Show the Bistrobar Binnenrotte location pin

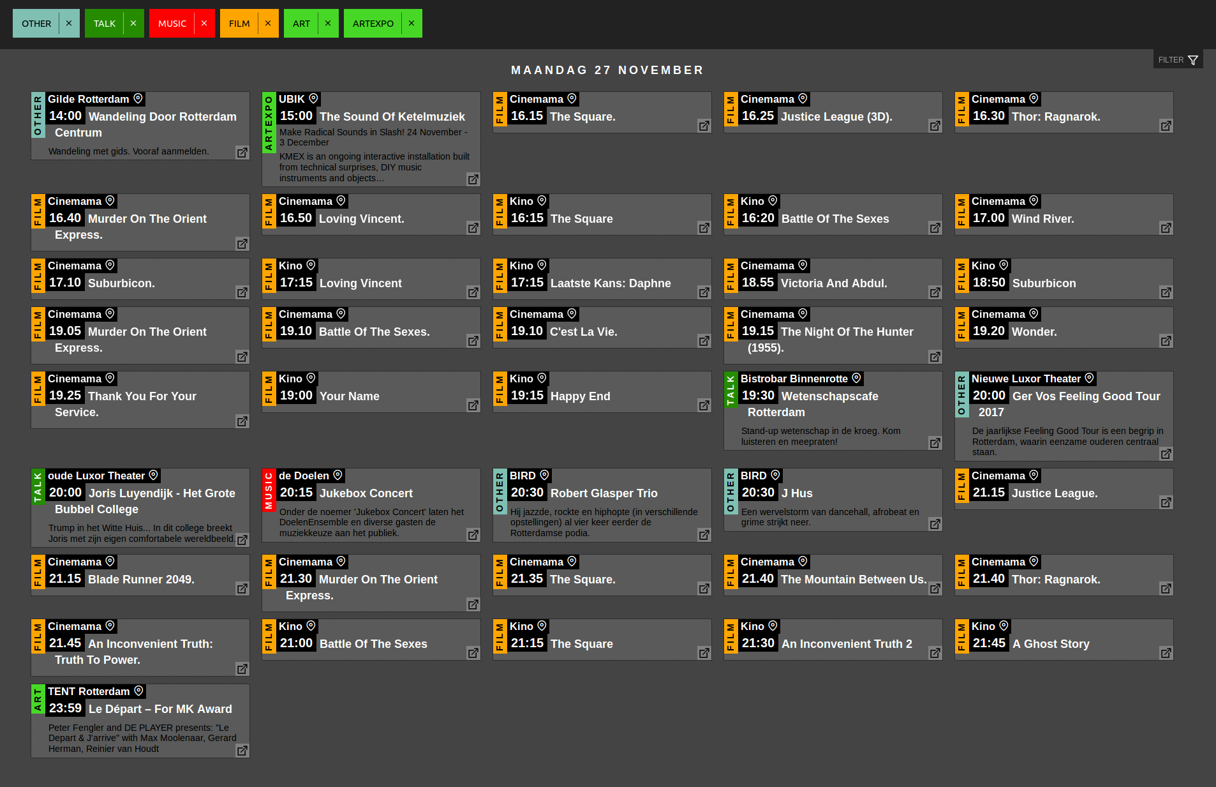(x=856, y=379)
